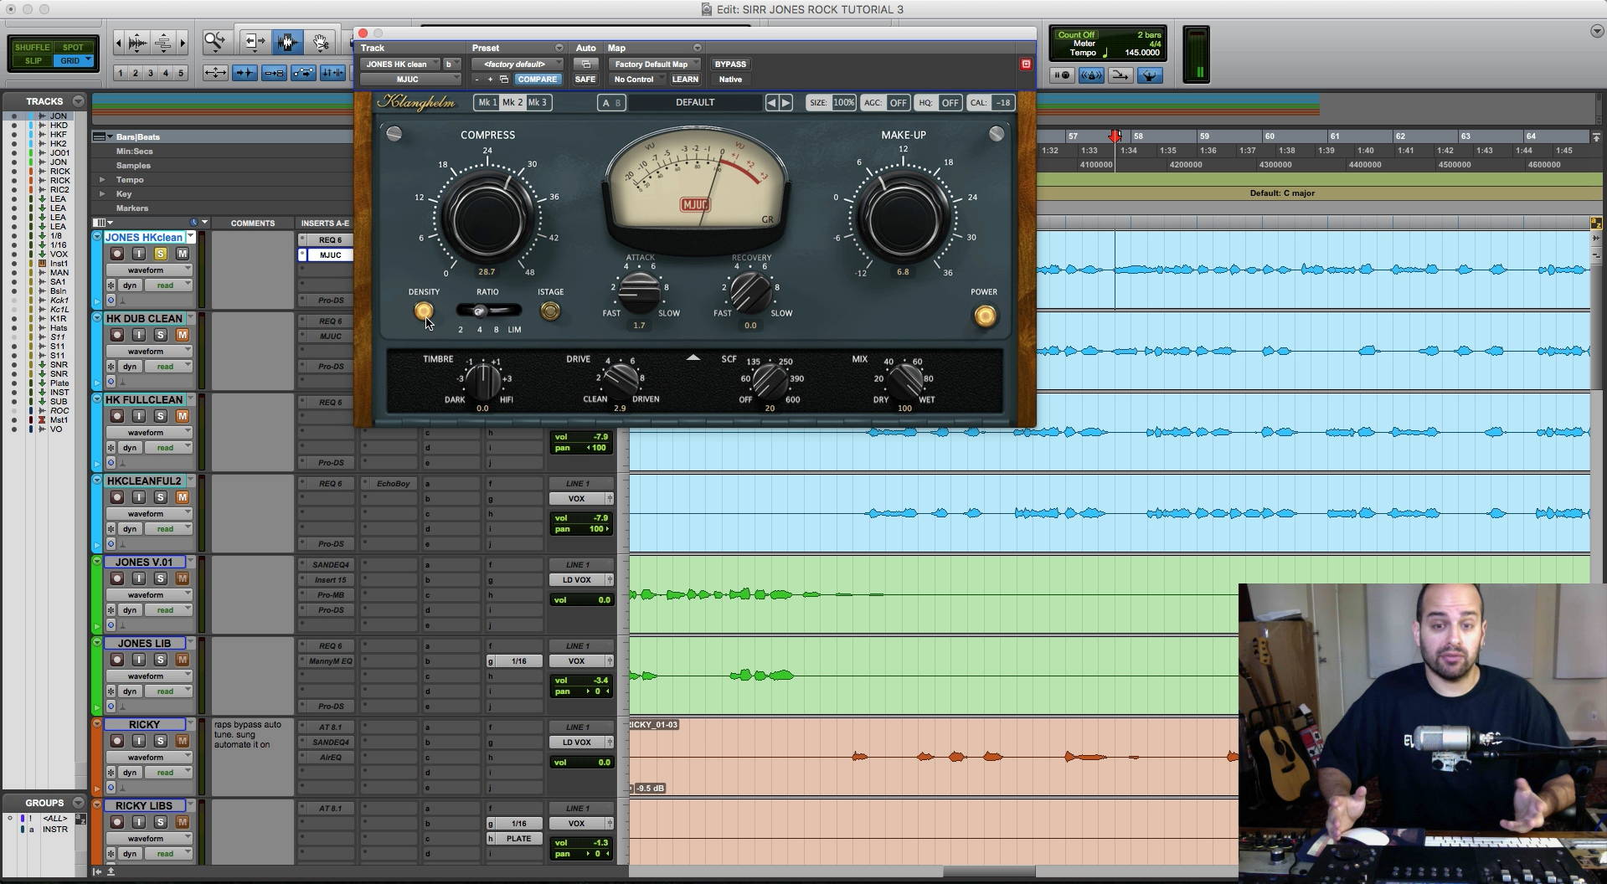The image size is (1607, 884).
Task: Mute the HK DUB CLEAN track
Action: (183, 335)
